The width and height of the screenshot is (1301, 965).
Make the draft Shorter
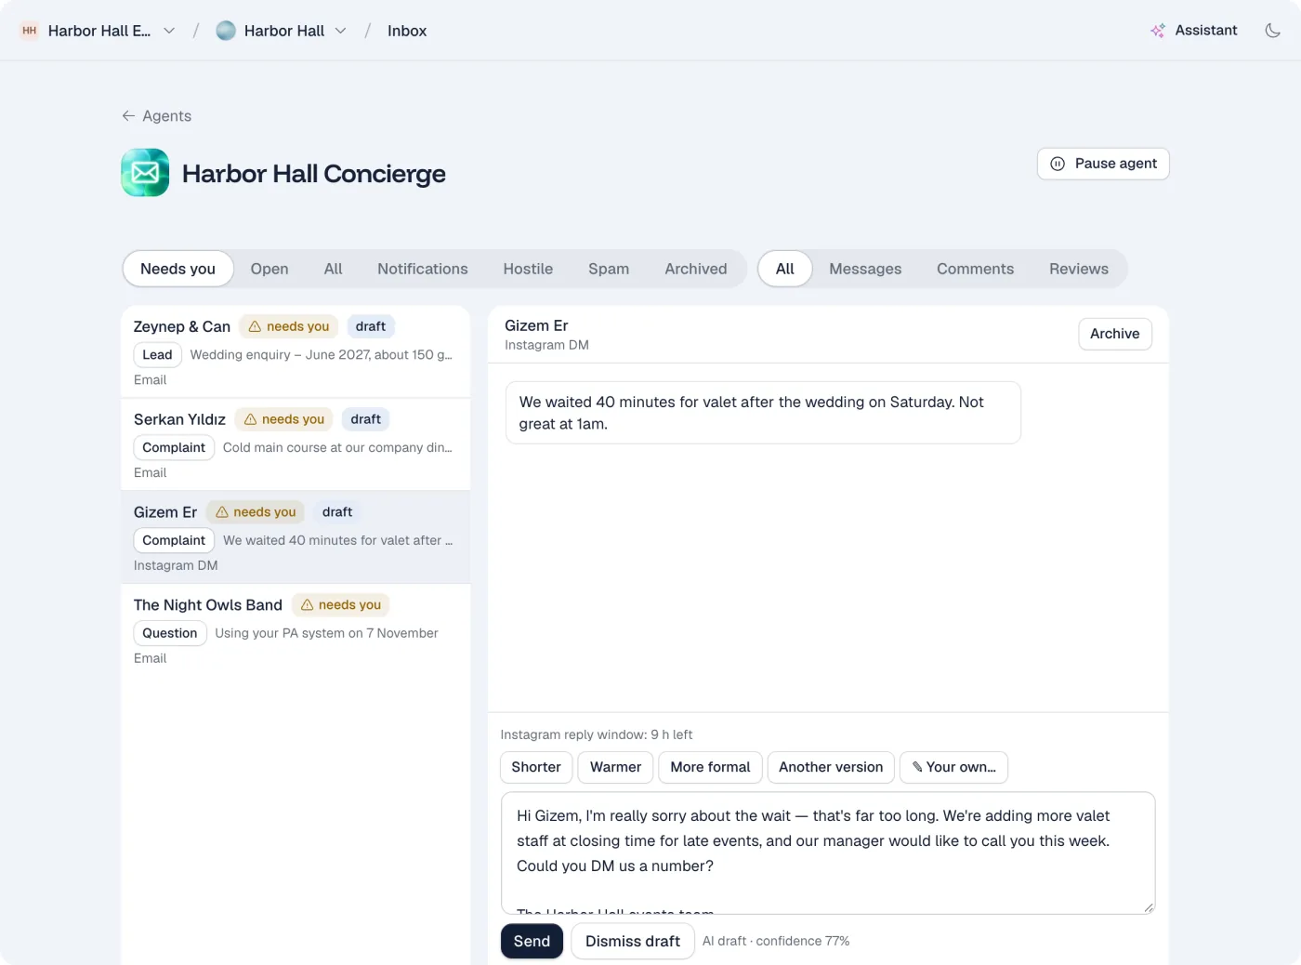536,767
